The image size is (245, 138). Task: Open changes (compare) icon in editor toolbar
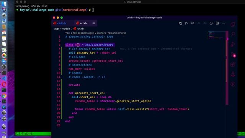tap(180, 23)
